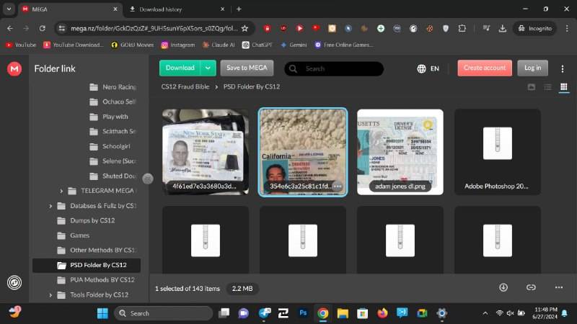Open the EN language selector

pyautogui.click(x=428, y=68)
